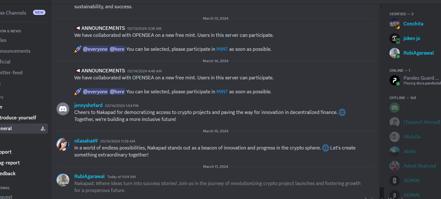
Task: Collapse the INFORMATION & NEWS category
Action: click(x=10, y=31)
